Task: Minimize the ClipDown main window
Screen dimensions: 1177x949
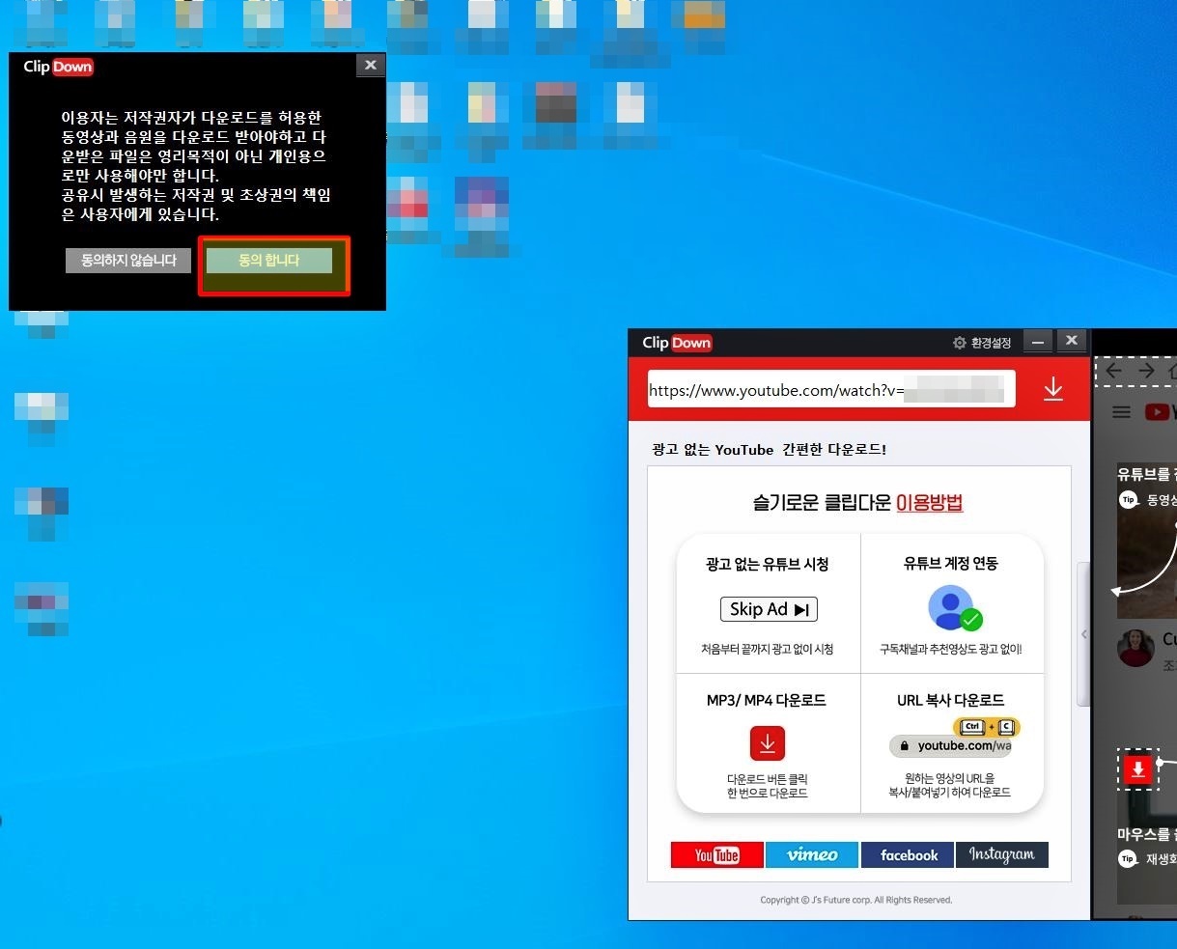Action: point(1038,342)
